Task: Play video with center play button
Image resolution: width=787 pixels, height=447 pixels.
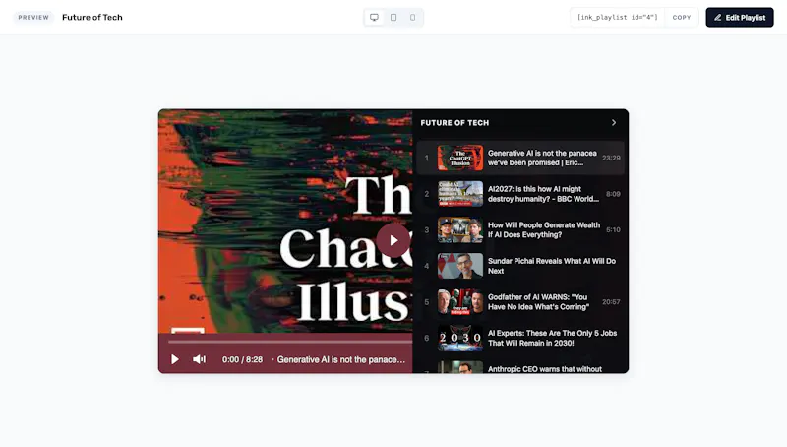Action: (393, 241)
